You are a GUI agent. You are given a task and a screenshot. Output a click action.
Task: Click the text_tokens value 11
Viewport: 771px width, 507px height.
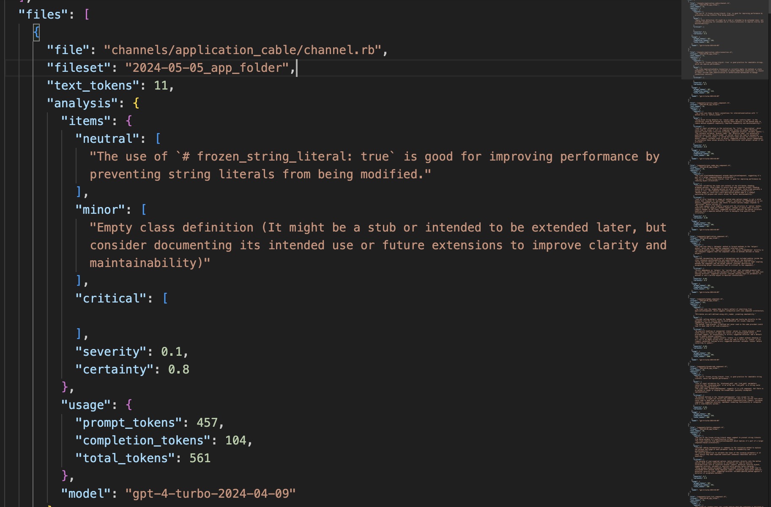(x=161, y=85)
